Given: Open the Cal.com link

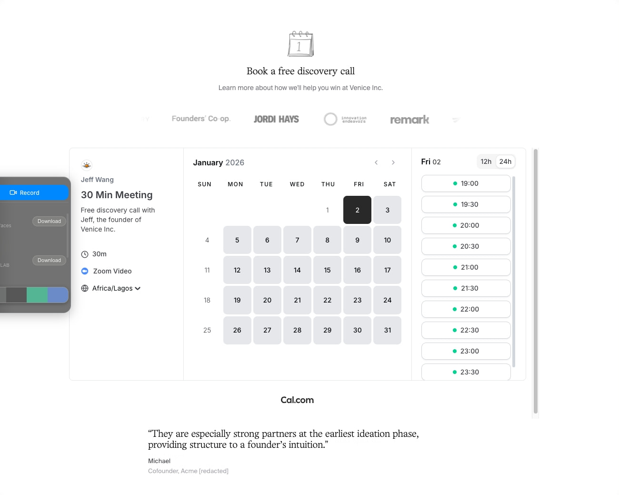Looking at the screenshot, I should pos(297,400).
